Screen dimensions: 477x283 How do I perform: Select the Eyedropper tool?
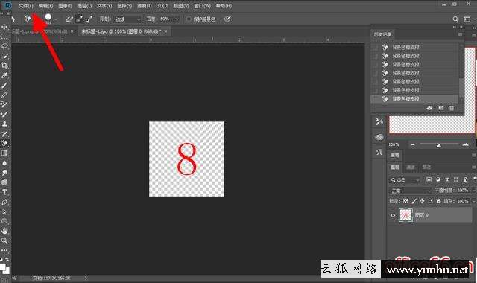click(x=4, y=75)
